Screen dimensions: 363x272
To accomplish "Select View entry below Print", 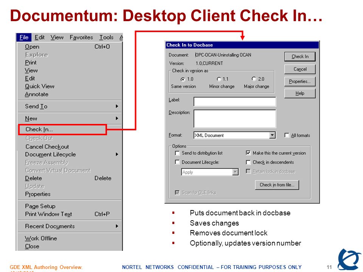I will click(70, 71).
